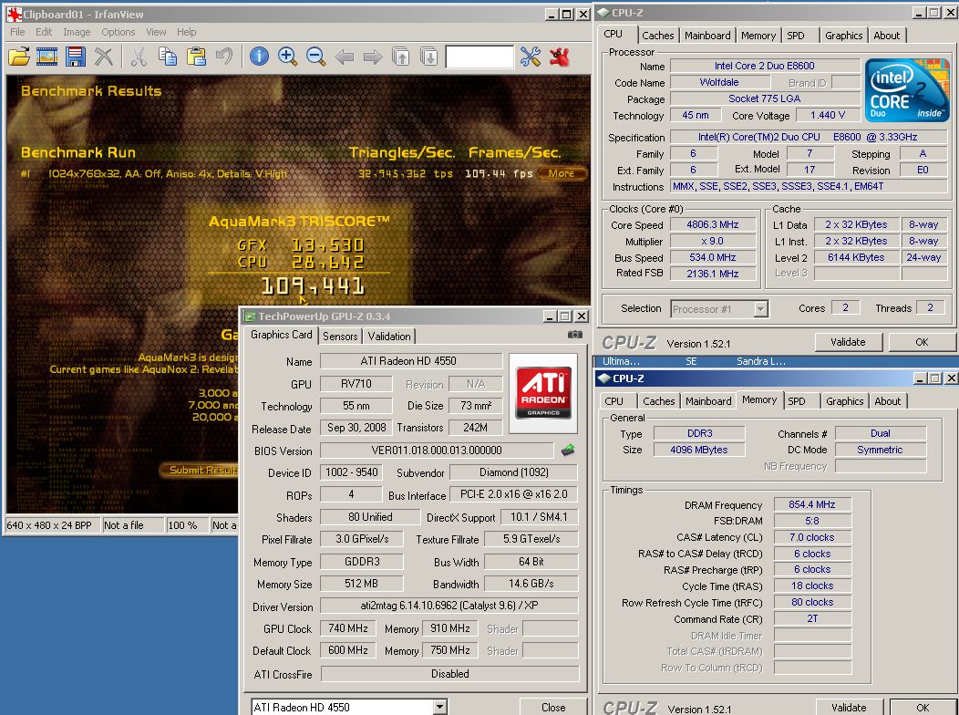This screenshot has height=715, width=959.
Task: Open the Image menu in IrfanView
Action: click(77, 32)
